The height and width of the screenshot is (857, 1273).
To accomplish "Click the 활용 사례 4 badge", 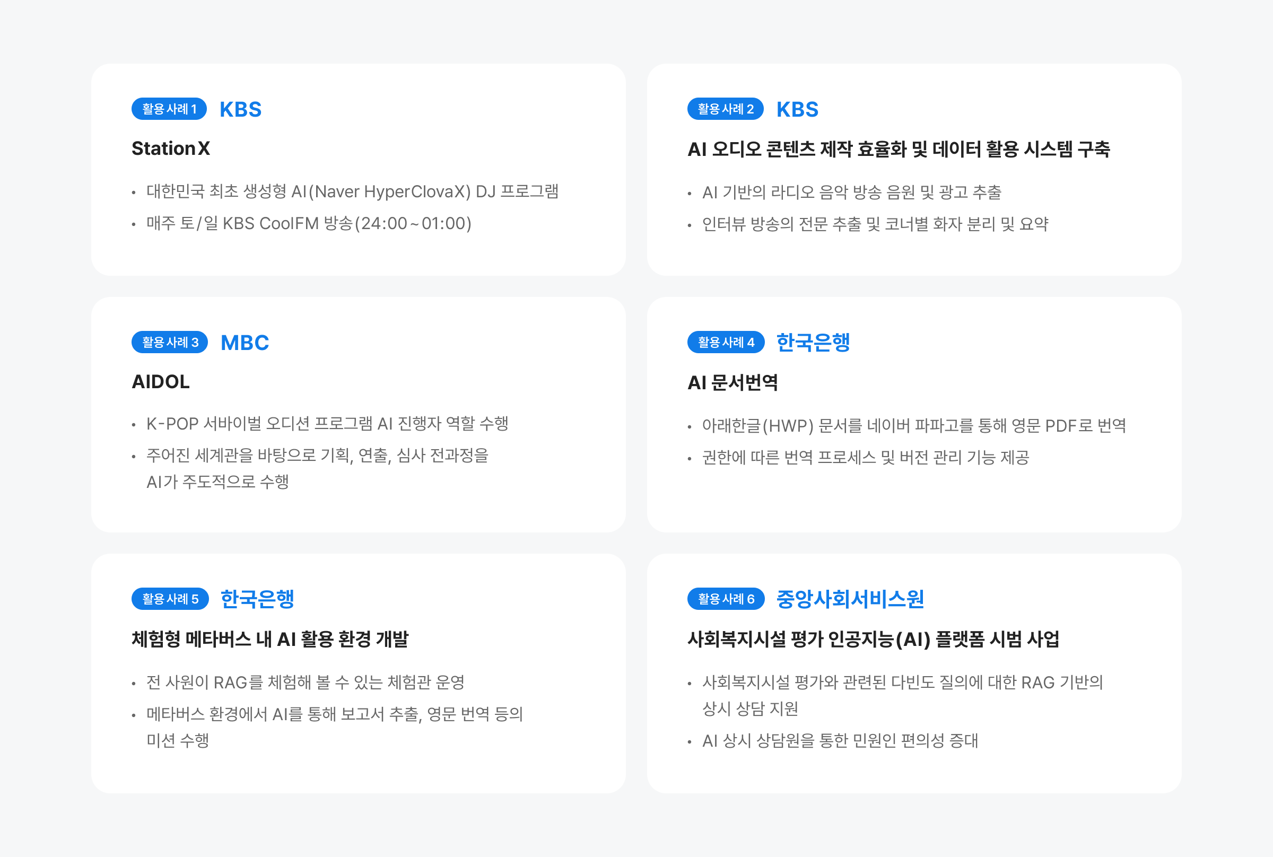I will pos(725,342).
